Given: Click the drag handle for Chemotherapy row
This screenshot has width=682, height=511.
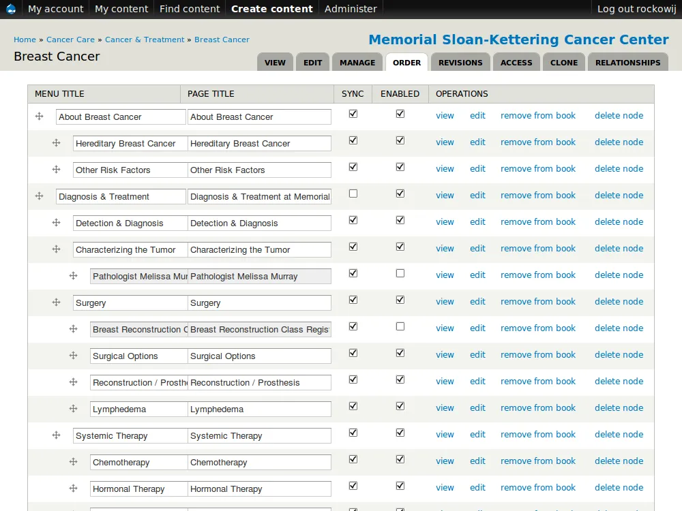Looking at the screenshot, I should 73,461.
